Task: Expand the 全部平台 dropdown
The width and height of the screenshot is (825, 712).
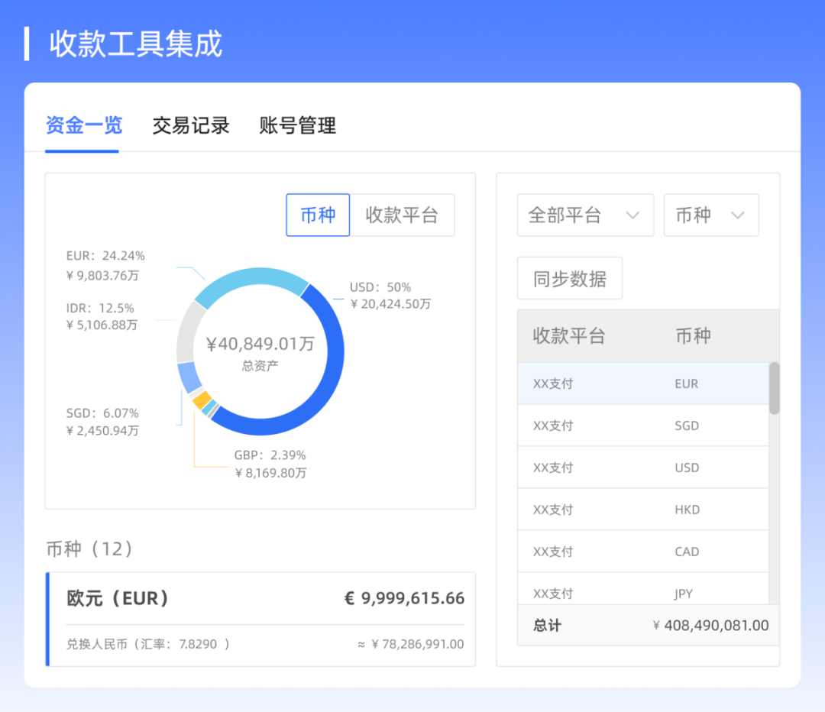Action: (x=585, y=215)
